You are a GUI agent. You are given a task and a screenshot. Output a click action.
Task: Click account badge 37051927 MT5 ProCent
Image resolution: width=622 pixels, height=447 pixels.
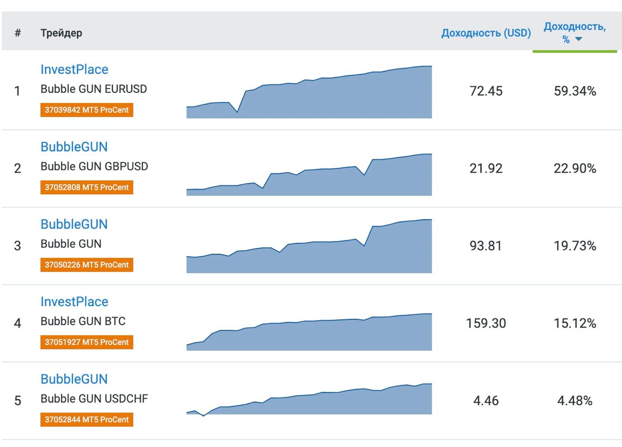click(x=86, y=342)
